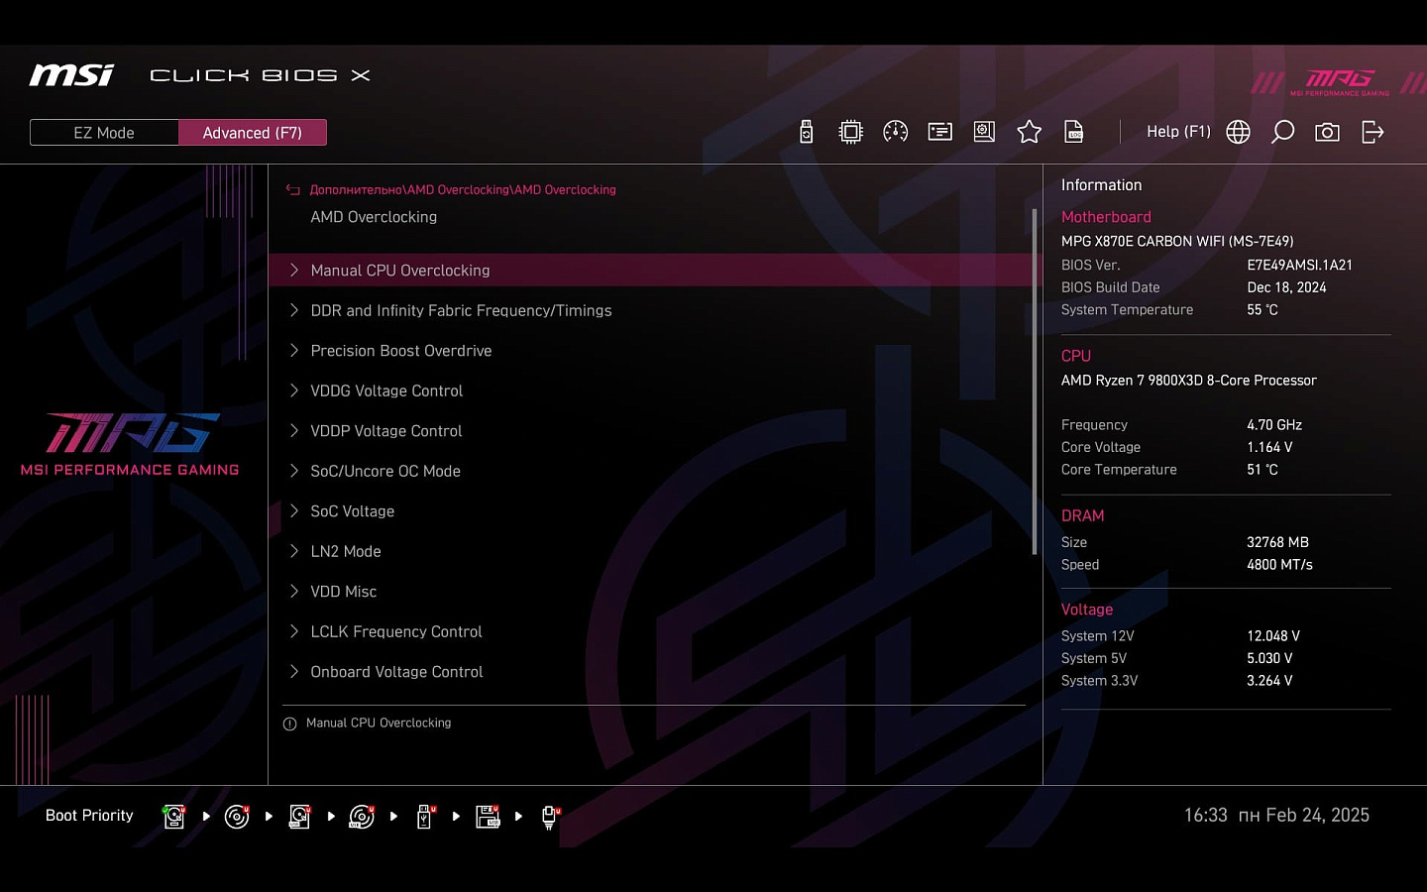Open the VDD Misc label

click(344, 592)
